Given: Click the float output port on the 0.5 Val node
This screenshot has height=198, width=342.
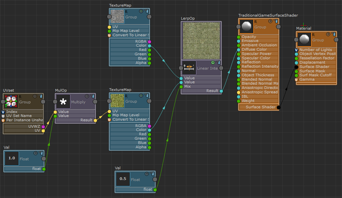Looking at the screenshot, I should click(x=155, y=190).
